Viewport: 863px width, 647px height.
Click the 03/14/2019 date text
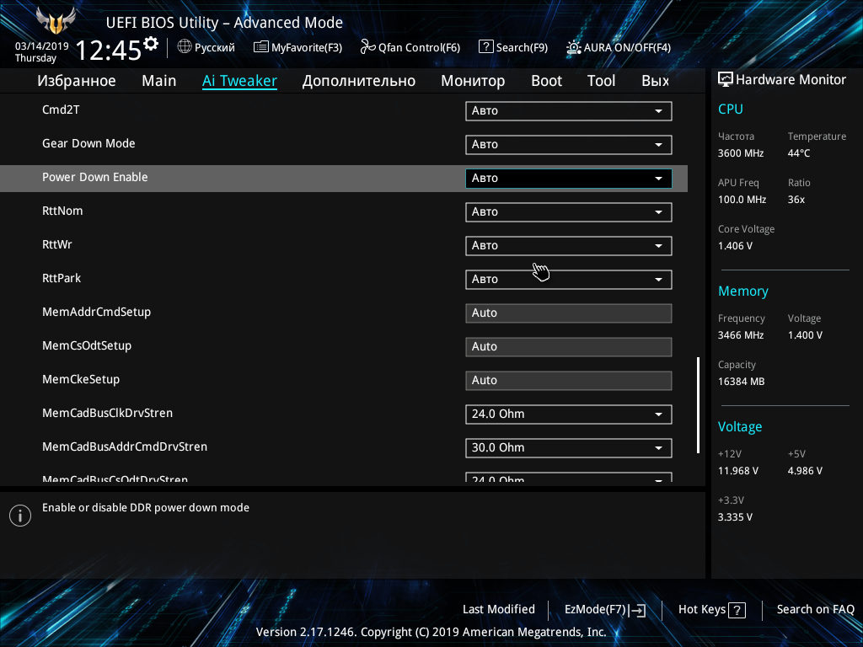coord(42,46)
